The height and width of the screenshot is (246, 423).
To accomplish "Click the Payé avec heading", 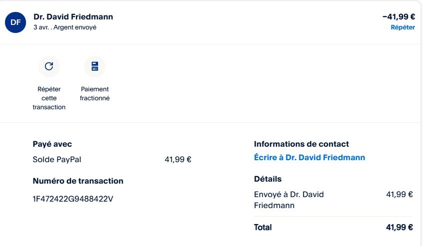I will click(x=52, y=144).
